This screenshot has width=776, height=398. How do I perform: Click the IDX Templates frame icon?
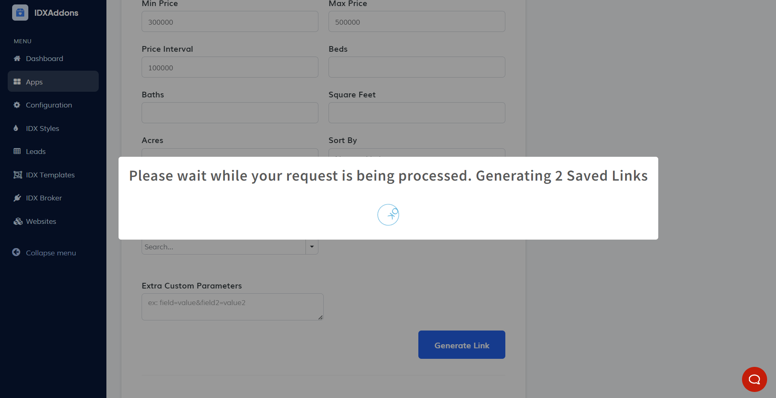pyautogui.click(x=17, y=175)
